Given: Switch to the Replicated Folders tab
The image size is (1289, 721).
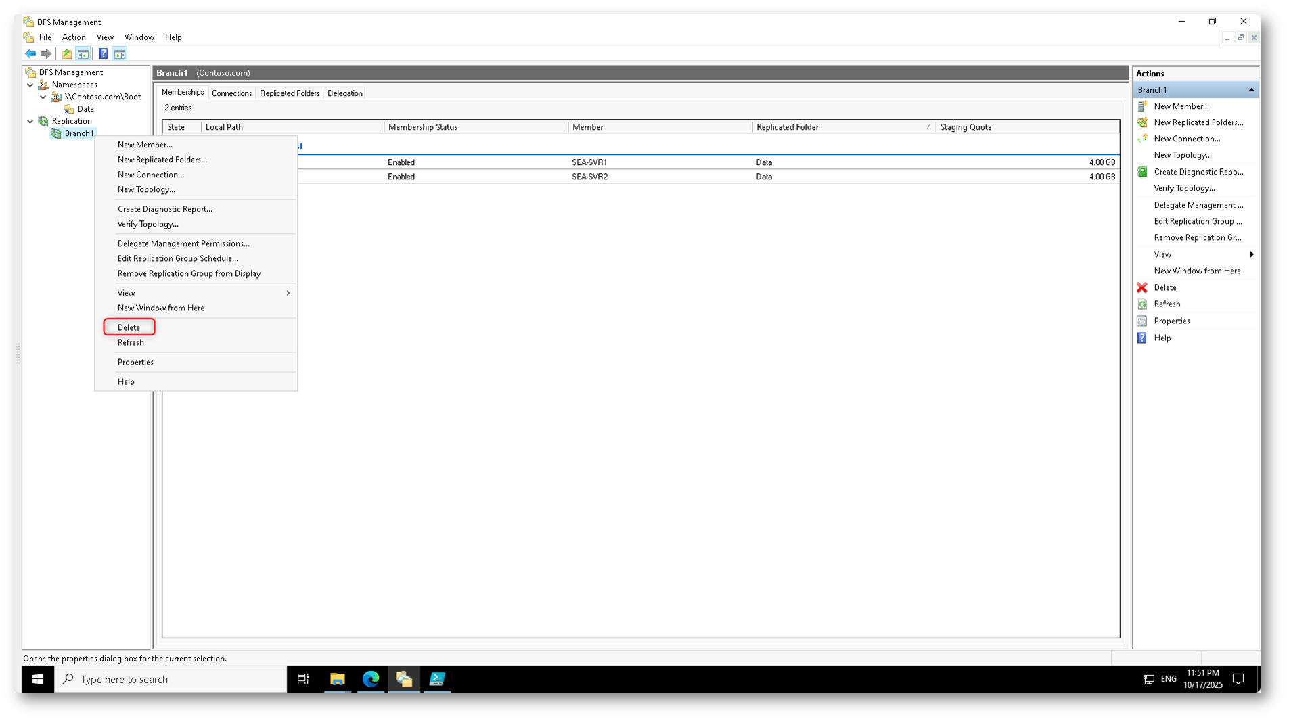Looking at the screenshot, I should pyautogui.click(x=290, y=93).
